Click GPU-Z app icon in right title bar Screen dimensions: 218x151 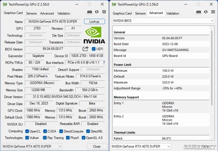[x=114, y=5]
